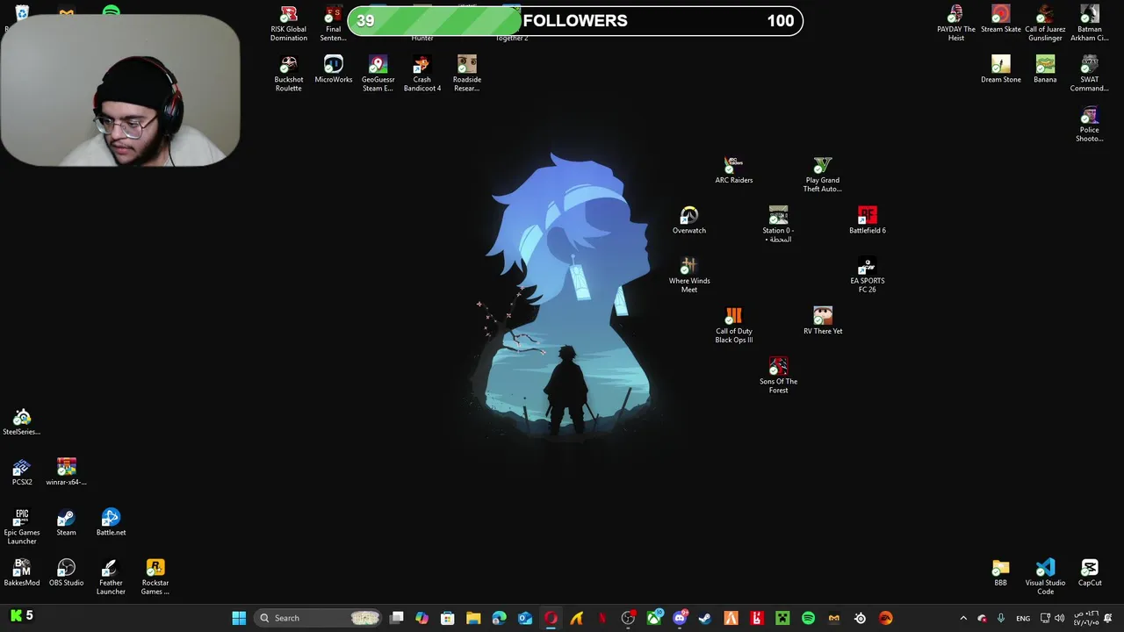Open Epic Games Launcher desktop icon
The image size is (1124, 632).
coord(22,527)
